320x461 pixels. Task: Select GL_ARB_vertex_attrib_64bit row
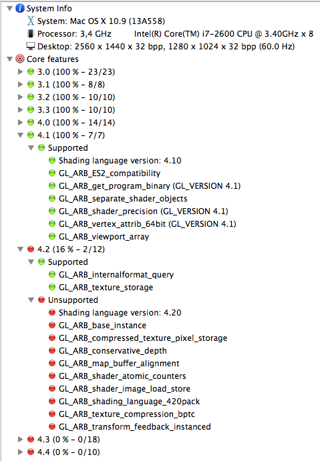coord(148,223)
